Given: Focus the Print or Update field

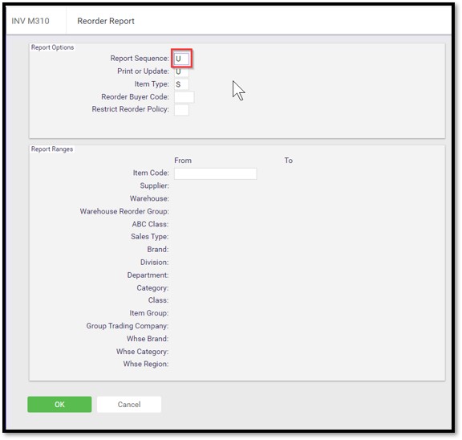Looking at the screenshot, I should pyautogui.click(x=181, y=71).
